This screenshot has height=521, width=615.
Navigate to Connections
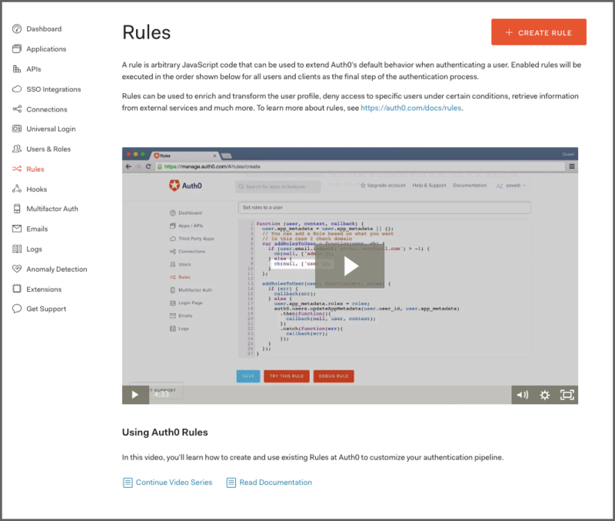pyautogui.click(x=47, y=109)
